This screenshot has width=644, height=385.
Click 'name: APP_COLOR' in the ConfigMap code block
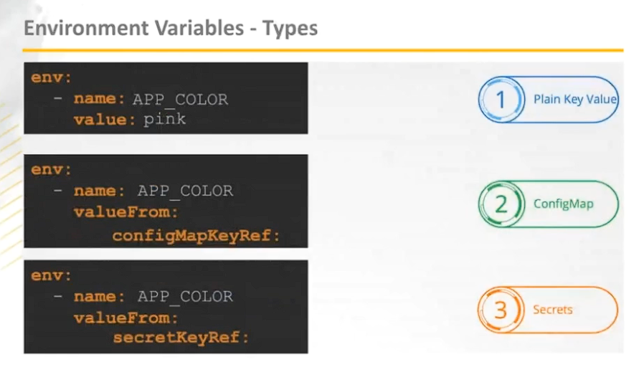tap(153, 191)
